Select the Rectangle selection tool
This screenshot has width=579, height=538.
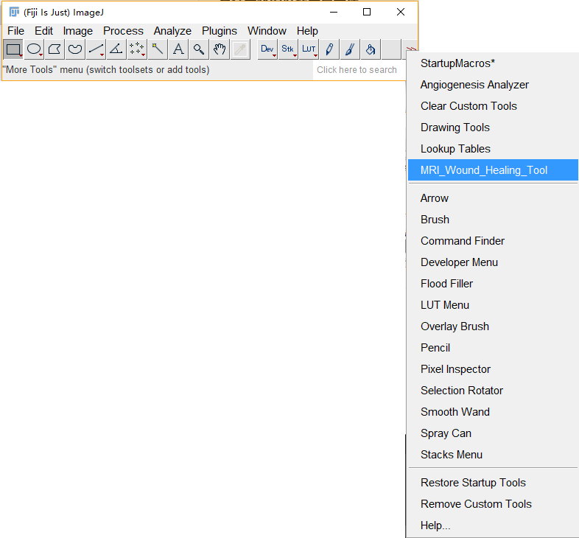point(13,49)
